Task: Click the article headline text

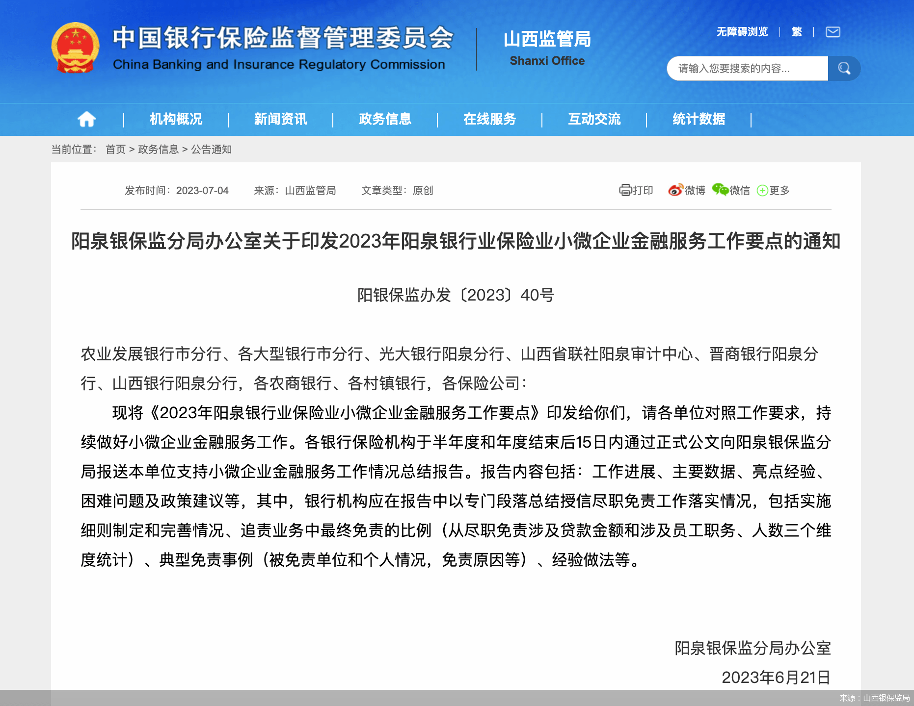Action: (456, 241)
